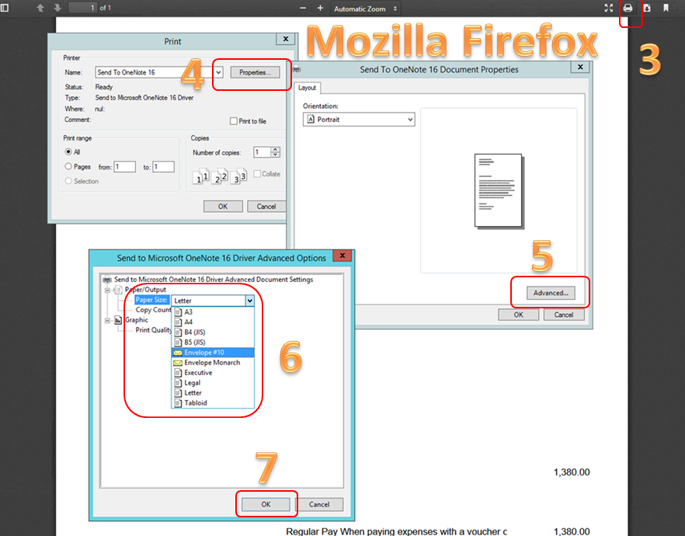The height and width of the screenshot is (536, 685).
Task: Switch to presentation fullscreen mode
Action: point(609,8)
